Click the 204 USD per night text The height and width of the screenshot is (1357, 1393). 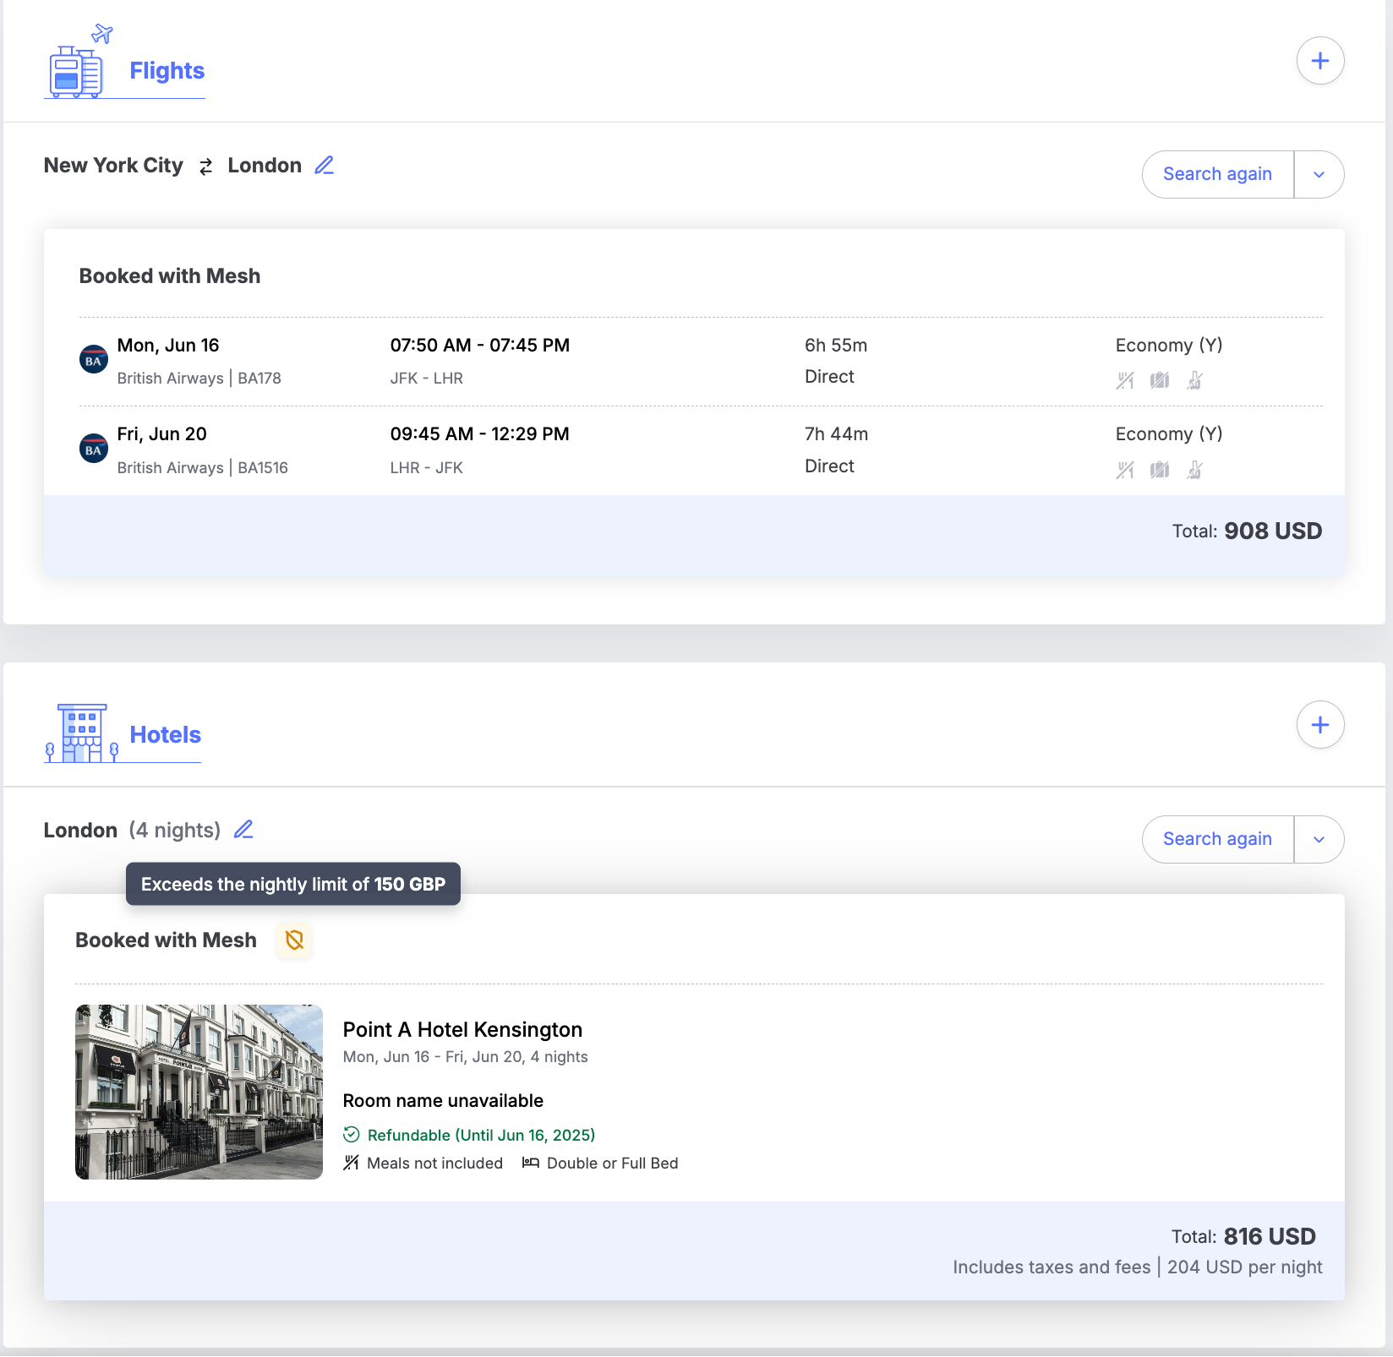(1245, 1267)
